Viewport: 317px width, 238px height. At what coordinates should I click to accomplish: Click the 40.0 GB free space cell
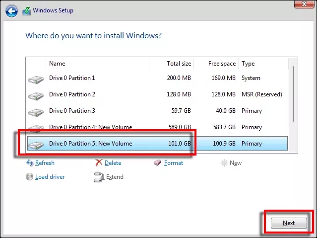pyautogui.click(x=226, y=111)
